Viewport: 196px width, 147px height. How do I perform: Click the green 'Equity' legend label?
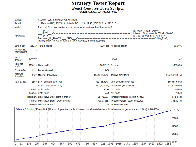[30, 109]
